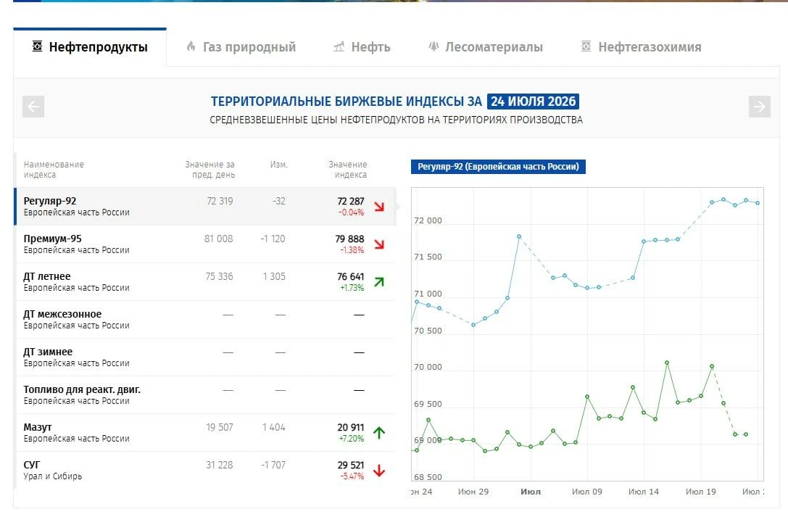Screen dimensions: 788x517
Task: Switch to the Газ природный tab
Action: point(241,47)
